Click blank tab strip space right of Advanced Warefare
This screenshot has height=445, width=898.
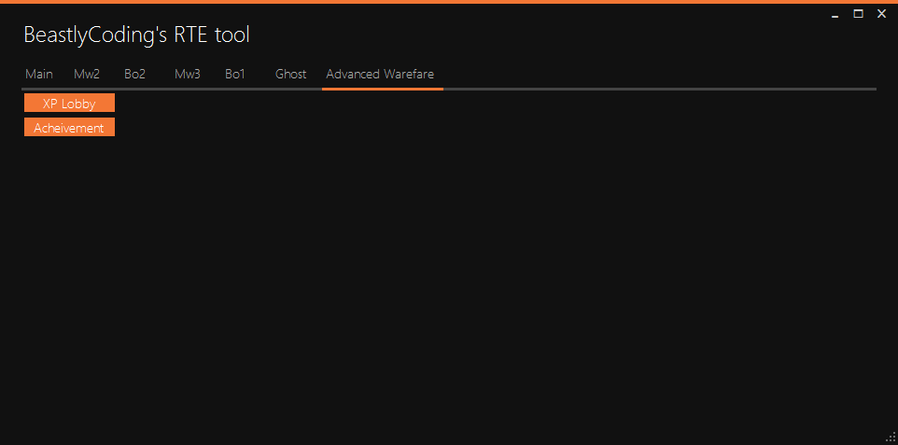653,75
